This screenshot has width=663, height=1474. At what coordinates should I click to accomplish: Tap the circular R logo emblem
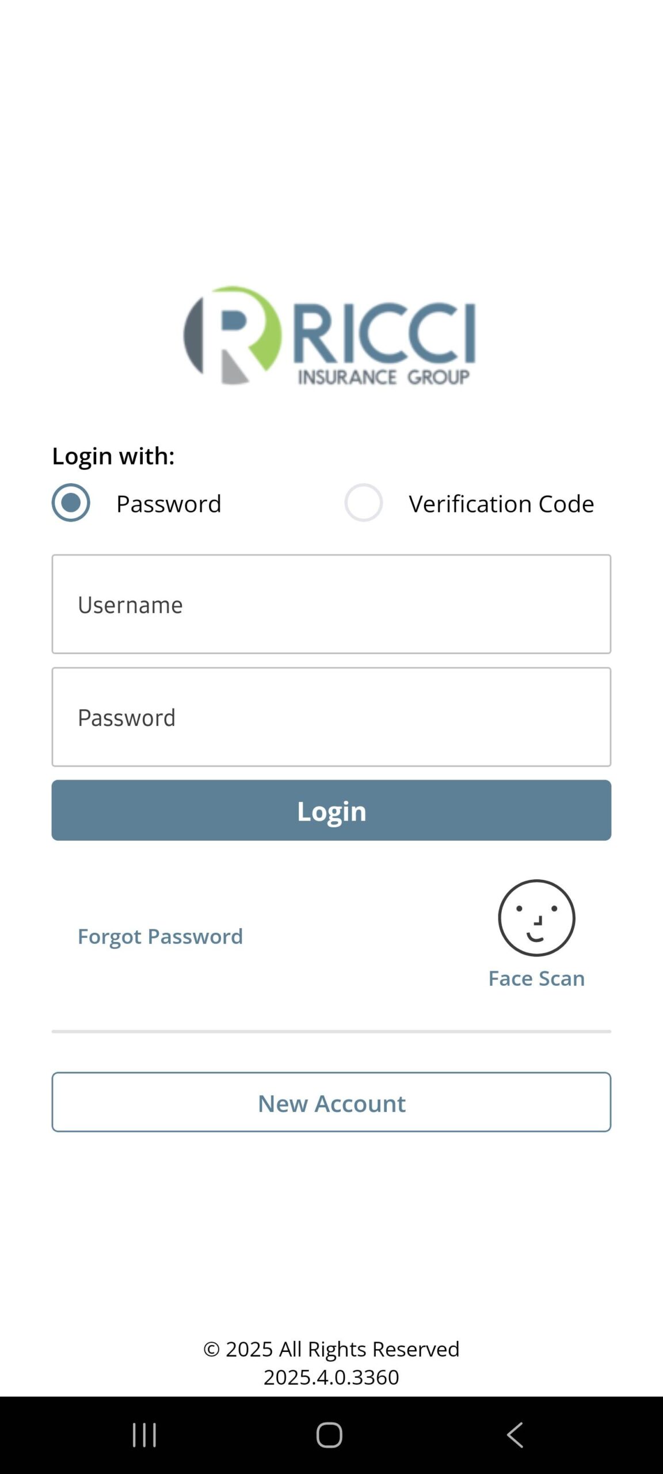pos(233,335)
